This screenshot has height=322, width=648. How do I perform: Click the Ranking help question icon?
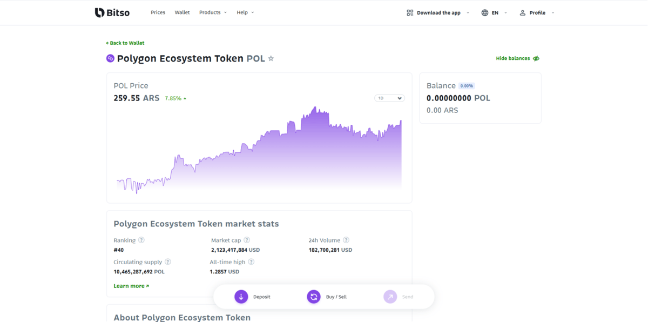click(x=141, y=240)
